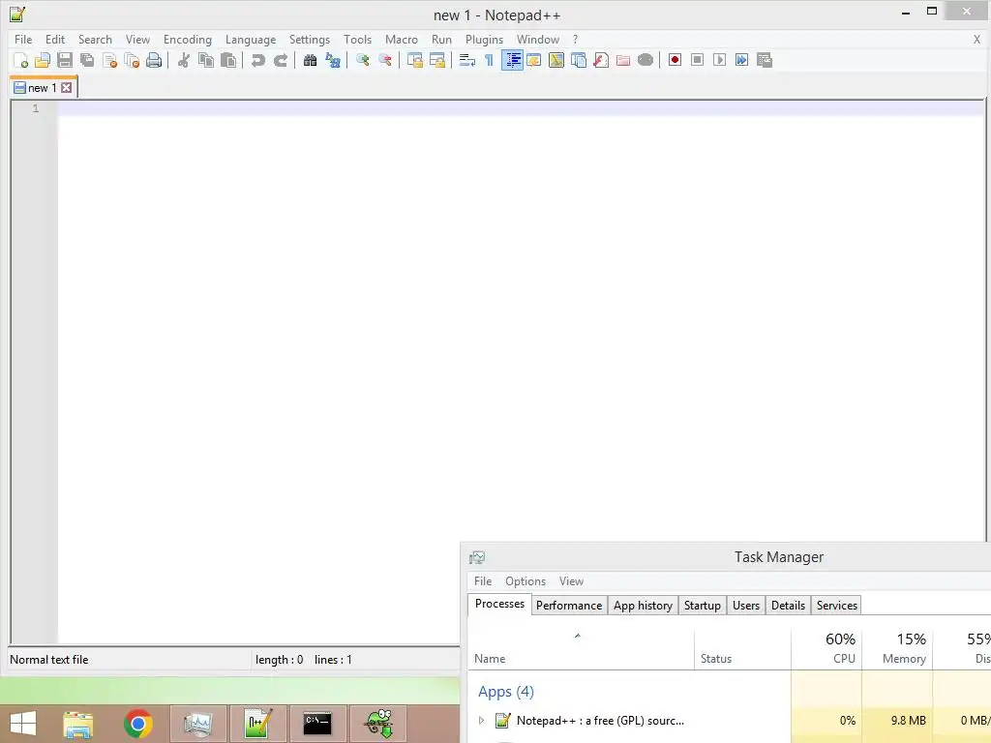
Task: Open Chrome from the taskbar
Action: click(x=137, y=724)
